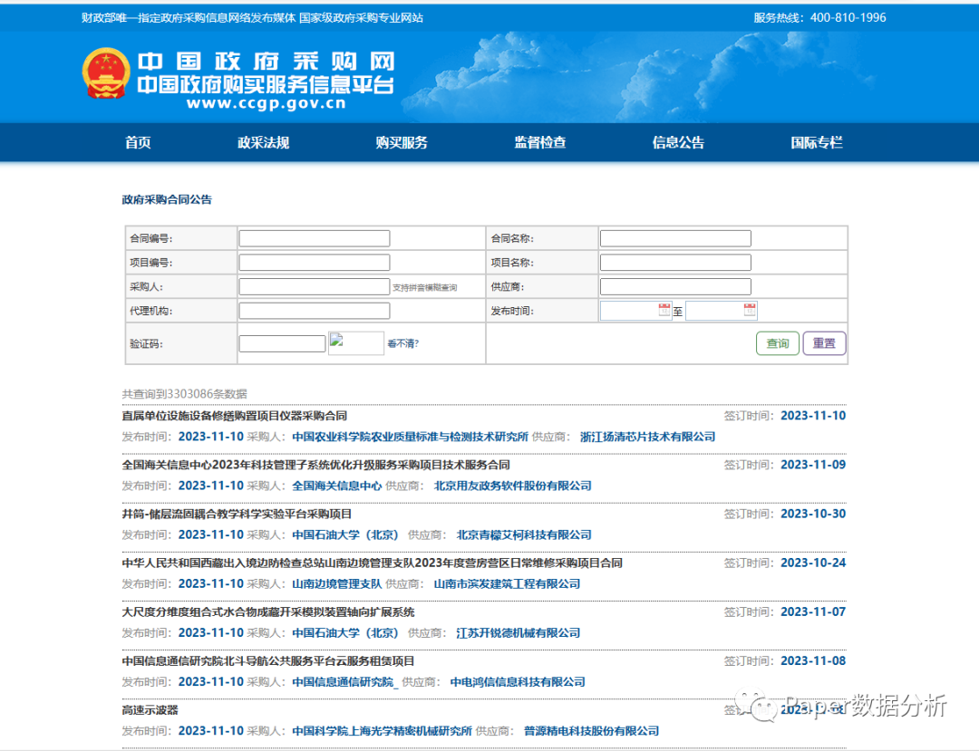Image resolution: width=979 pixels, height=751 pixels.
Task: Click the 发布时间 start date field
Action: 635,311
